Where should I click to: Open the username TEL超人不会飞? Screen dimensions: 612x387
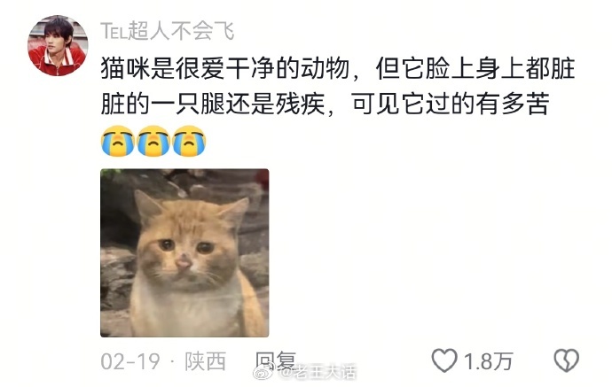point(167,31)
